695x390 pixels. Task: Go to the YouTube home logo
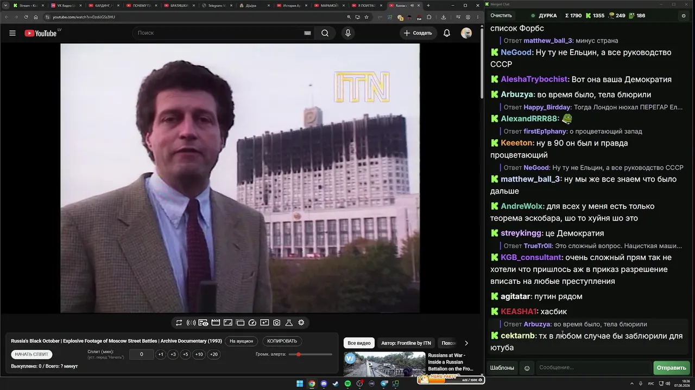click(41, 33)
